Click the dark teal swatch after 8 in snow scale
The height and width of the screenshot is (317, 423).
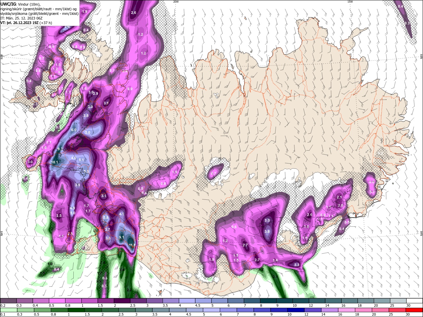[x=269, y=301]
